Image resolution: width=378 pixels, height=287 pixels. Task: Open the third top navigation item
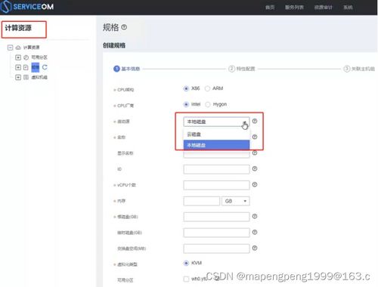(324, 8)
